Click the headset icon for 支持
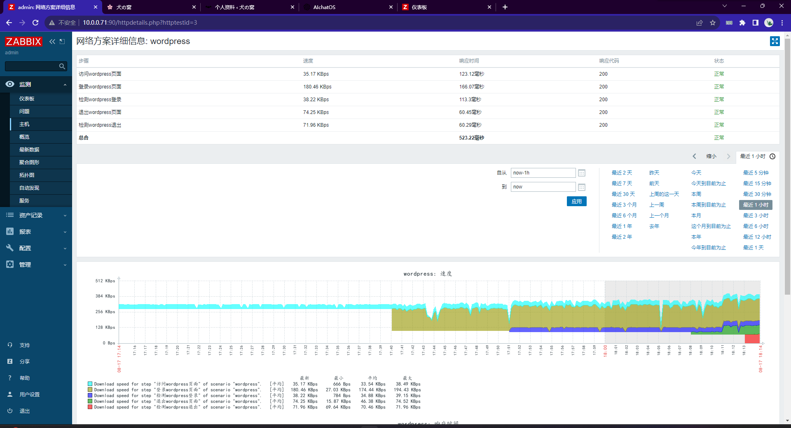The height and width of the screenshot is (428, 791). tap(10, 345)
